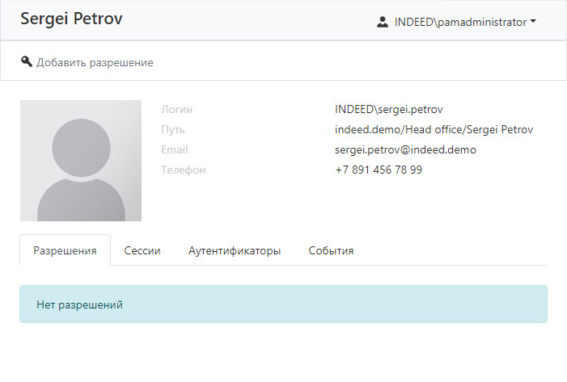This screenshot has height=382, width=567.
Task: Go to the События tab
Action: (331, 250)
